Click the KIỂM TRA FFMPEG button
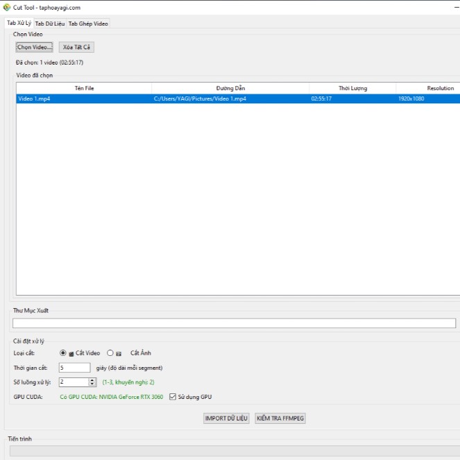This screenshot has width=460, height=460. click(x=280, y=418)
